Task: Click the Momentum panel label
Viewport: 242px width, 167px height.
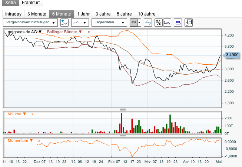Action: (18, 140)
